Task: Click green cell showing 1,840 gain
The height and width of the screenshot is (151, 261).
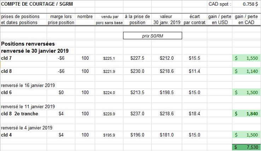Action: 246,114
